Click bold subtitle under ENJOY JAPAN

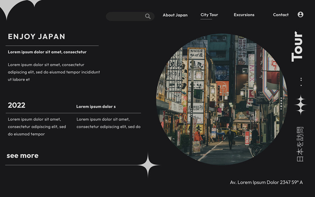point(47,52)
